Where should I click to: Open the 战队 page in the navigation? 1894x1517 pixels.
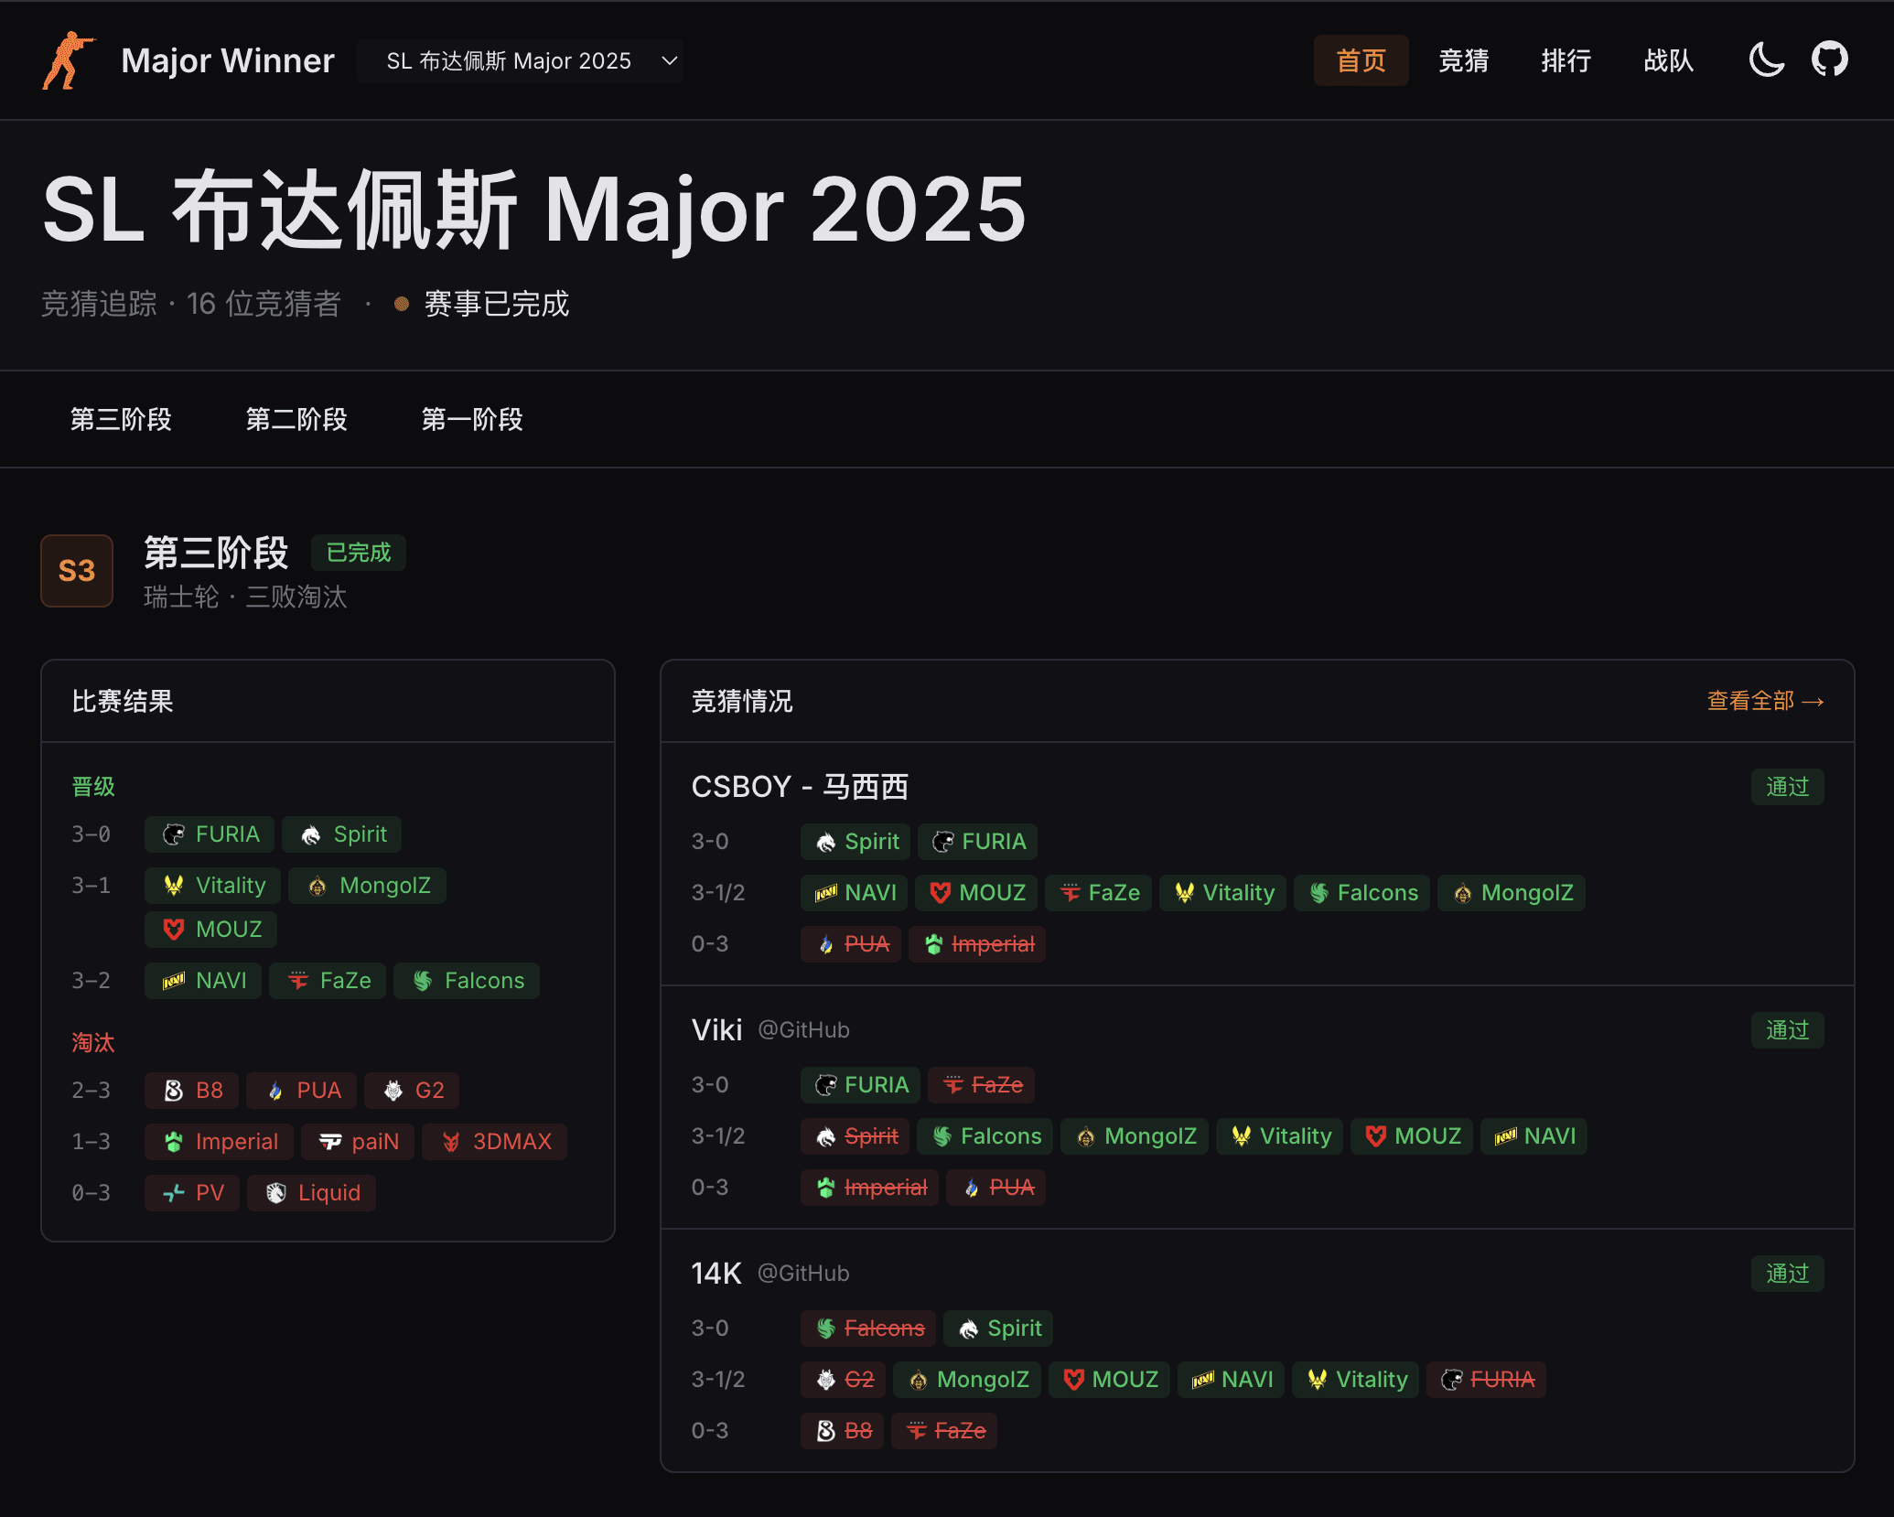point(1668,60)
